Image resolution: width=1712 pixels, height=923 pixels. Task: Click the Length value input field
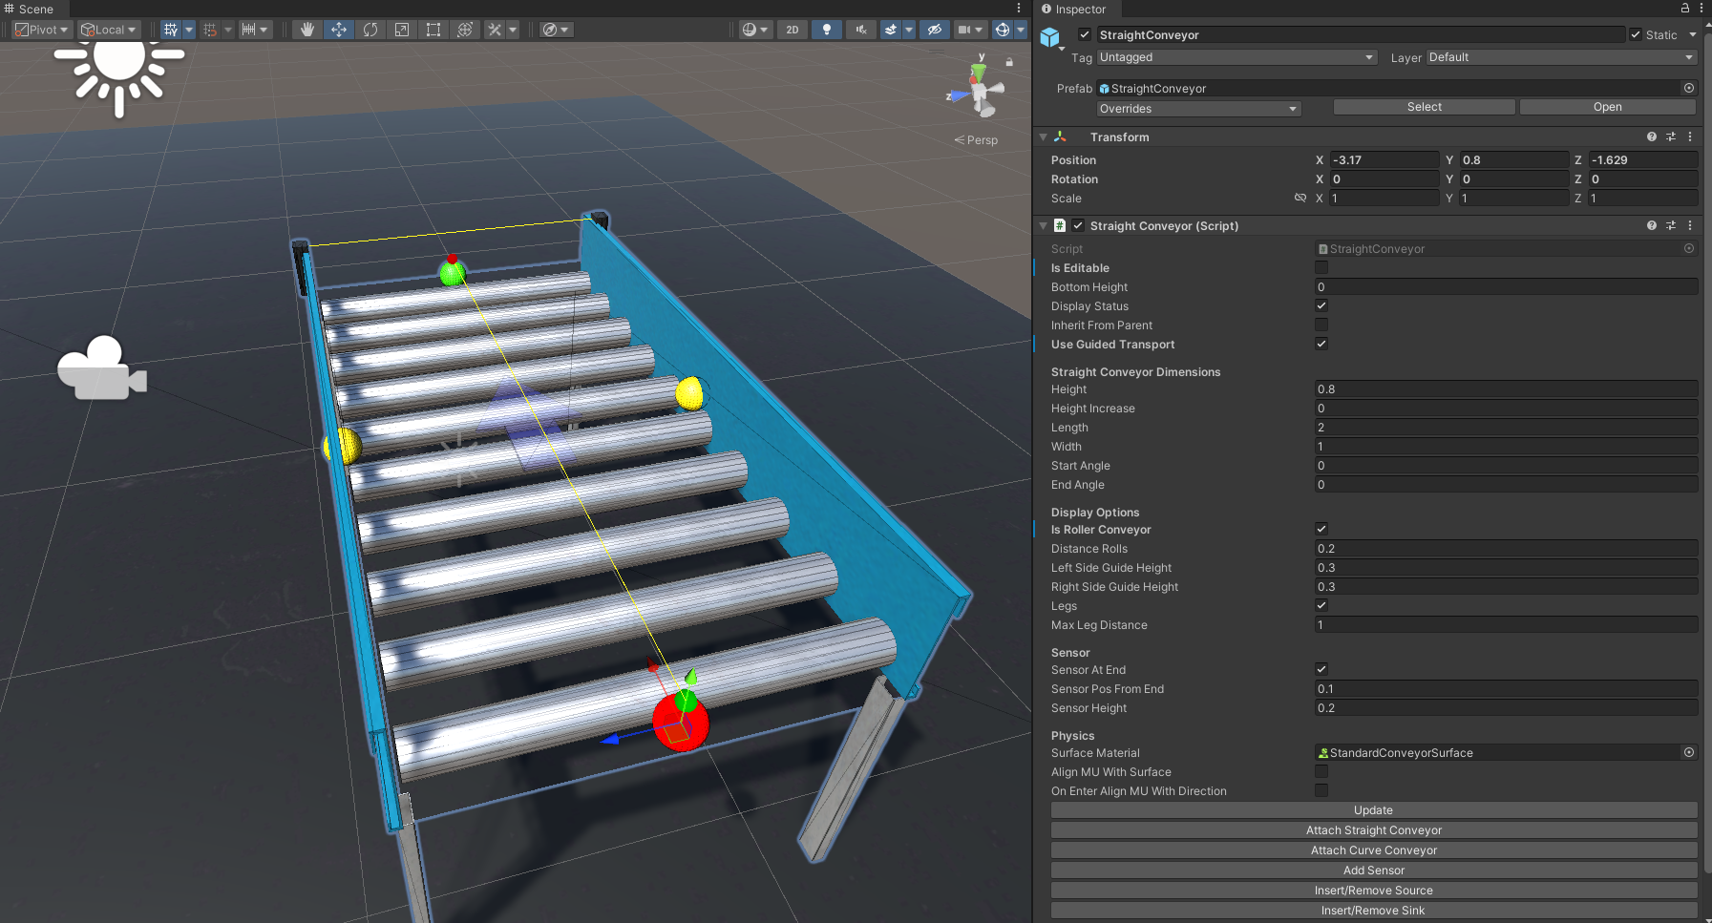(1505, 428)
